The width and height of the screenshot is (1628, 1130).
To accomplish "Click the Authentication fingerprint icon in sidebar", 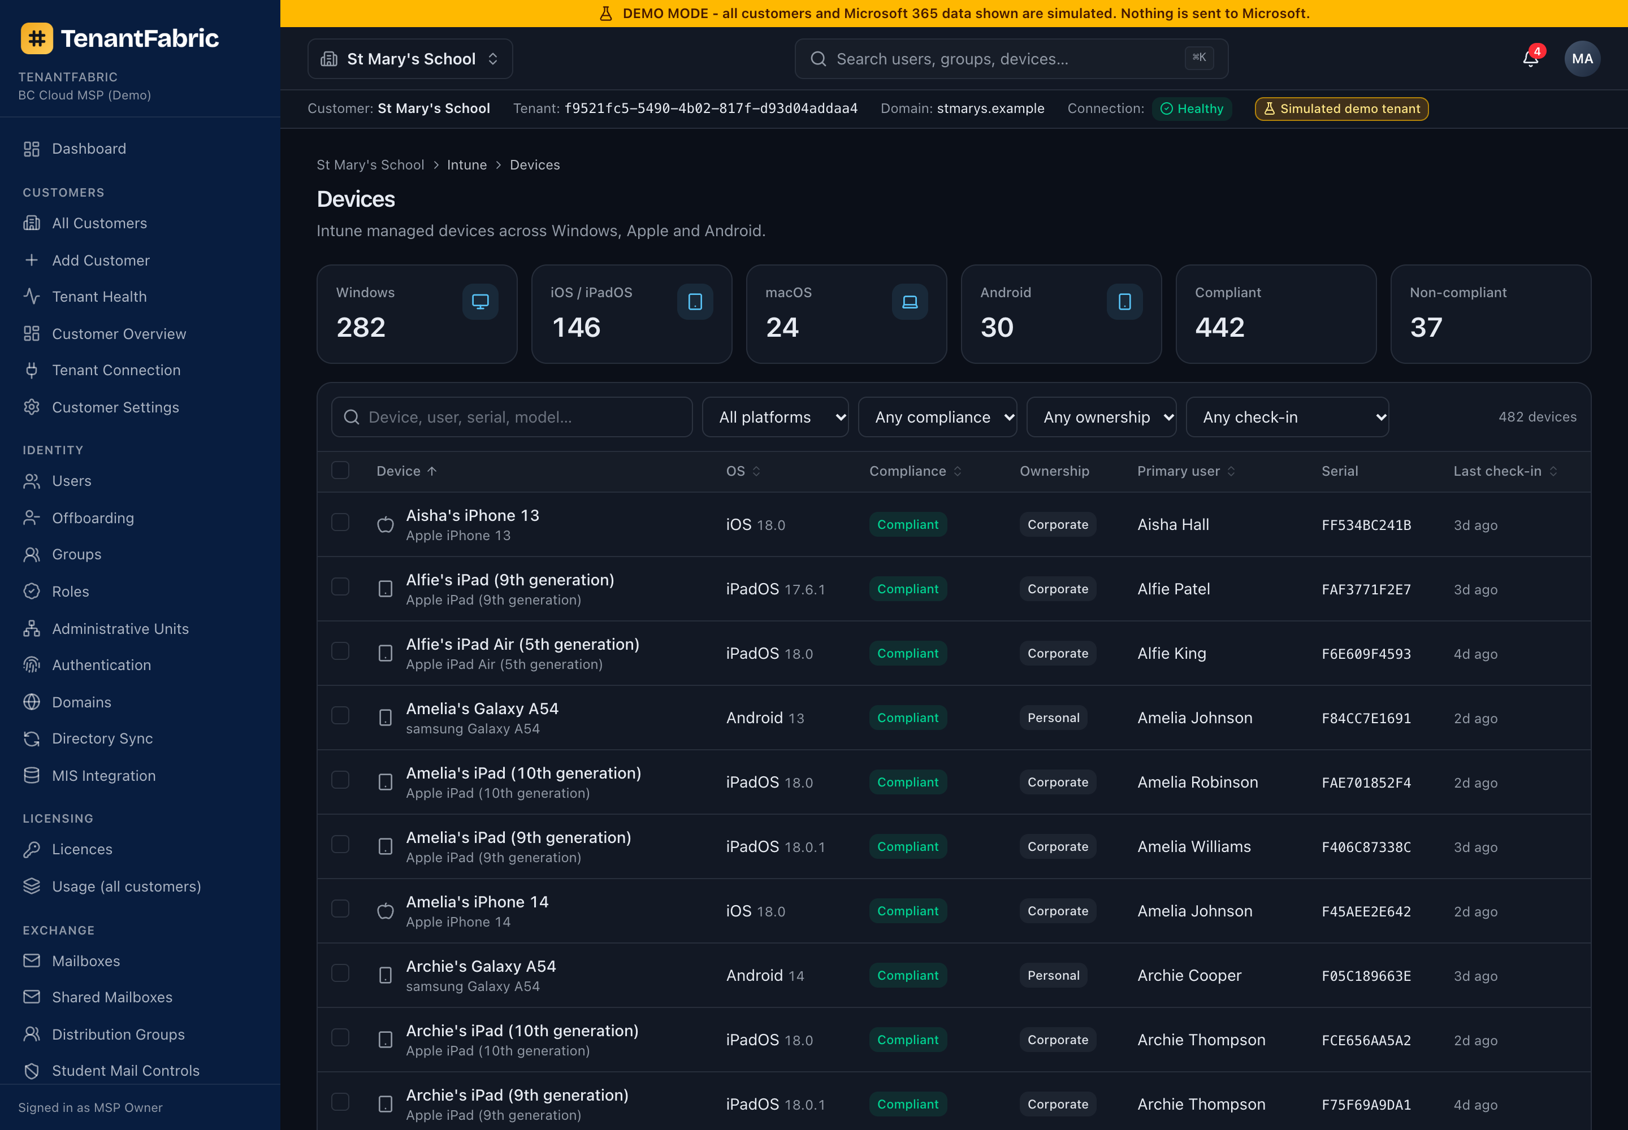I will coord(31,664).
